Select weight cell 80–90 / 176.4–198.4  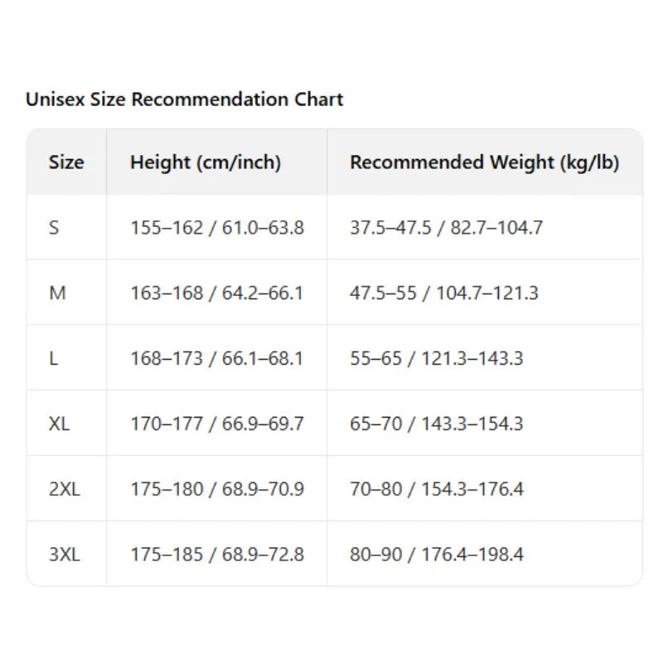[485, 554]
